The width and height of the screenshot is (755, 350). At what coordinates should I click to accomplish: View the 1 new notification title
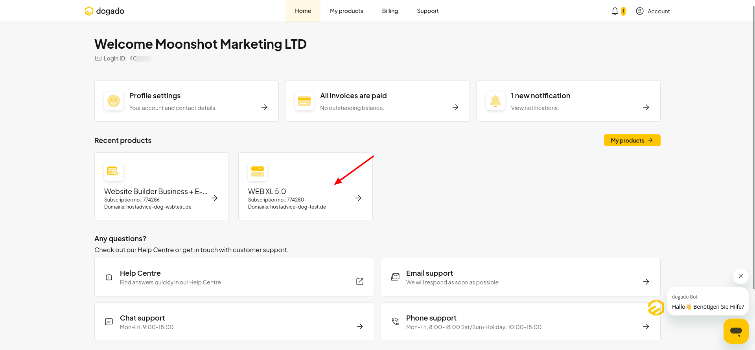coord(541,96)
